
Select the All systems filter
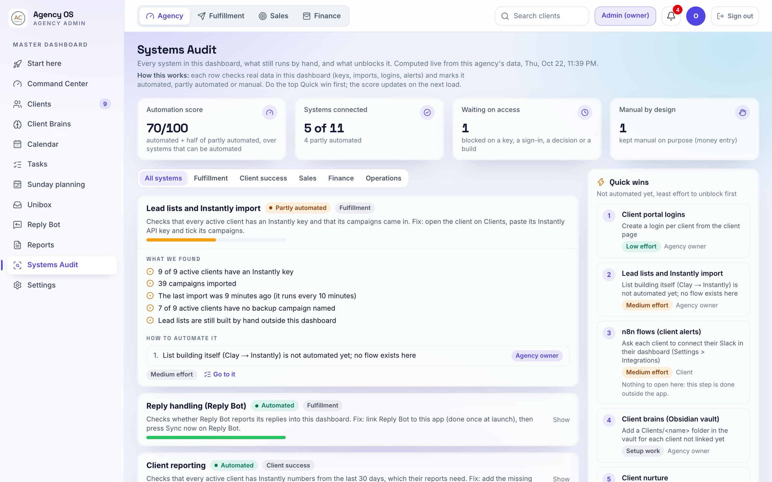[x=163, y=178]
